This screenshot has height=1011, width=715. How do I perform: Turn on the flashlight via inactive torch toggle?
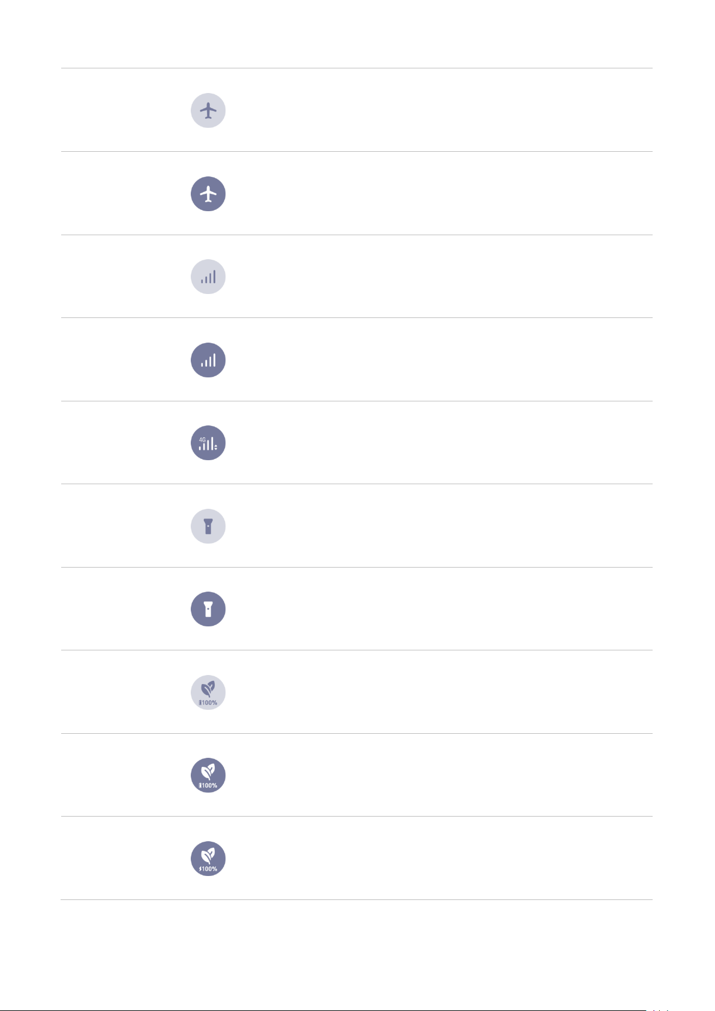208,526
